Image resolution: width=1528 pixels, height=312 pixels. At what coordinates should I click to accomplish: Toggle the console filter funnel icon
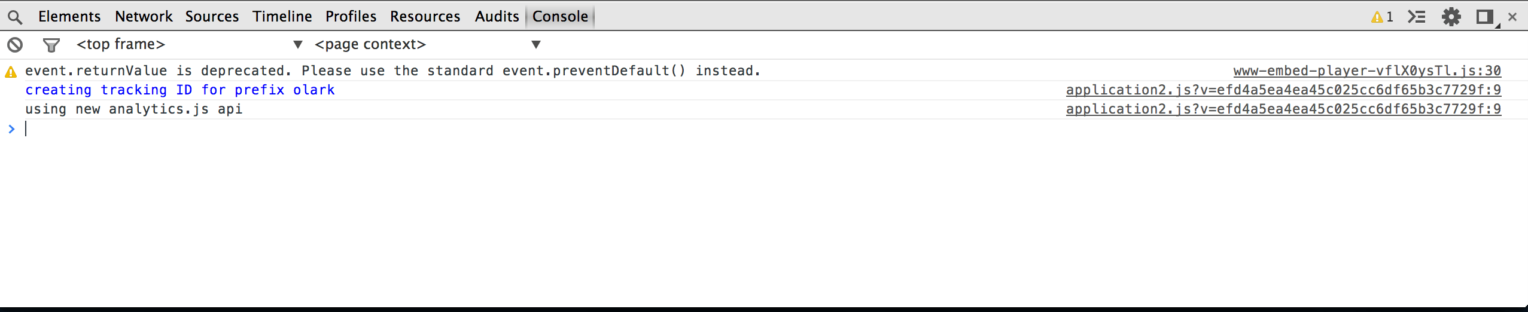(51, 45)
